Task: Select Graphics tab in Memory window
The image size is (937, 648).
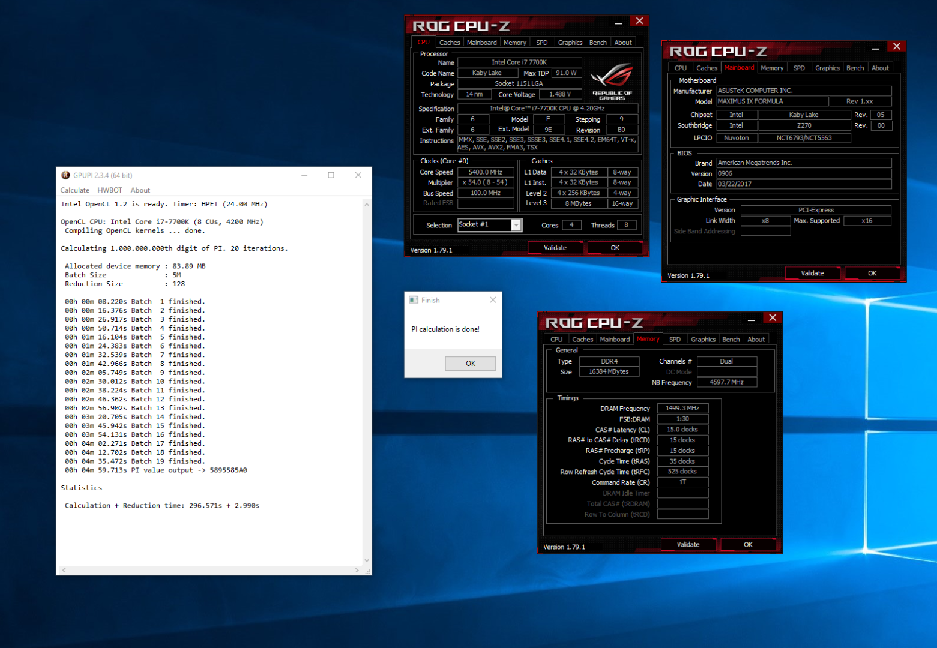Action: point(704,340)
